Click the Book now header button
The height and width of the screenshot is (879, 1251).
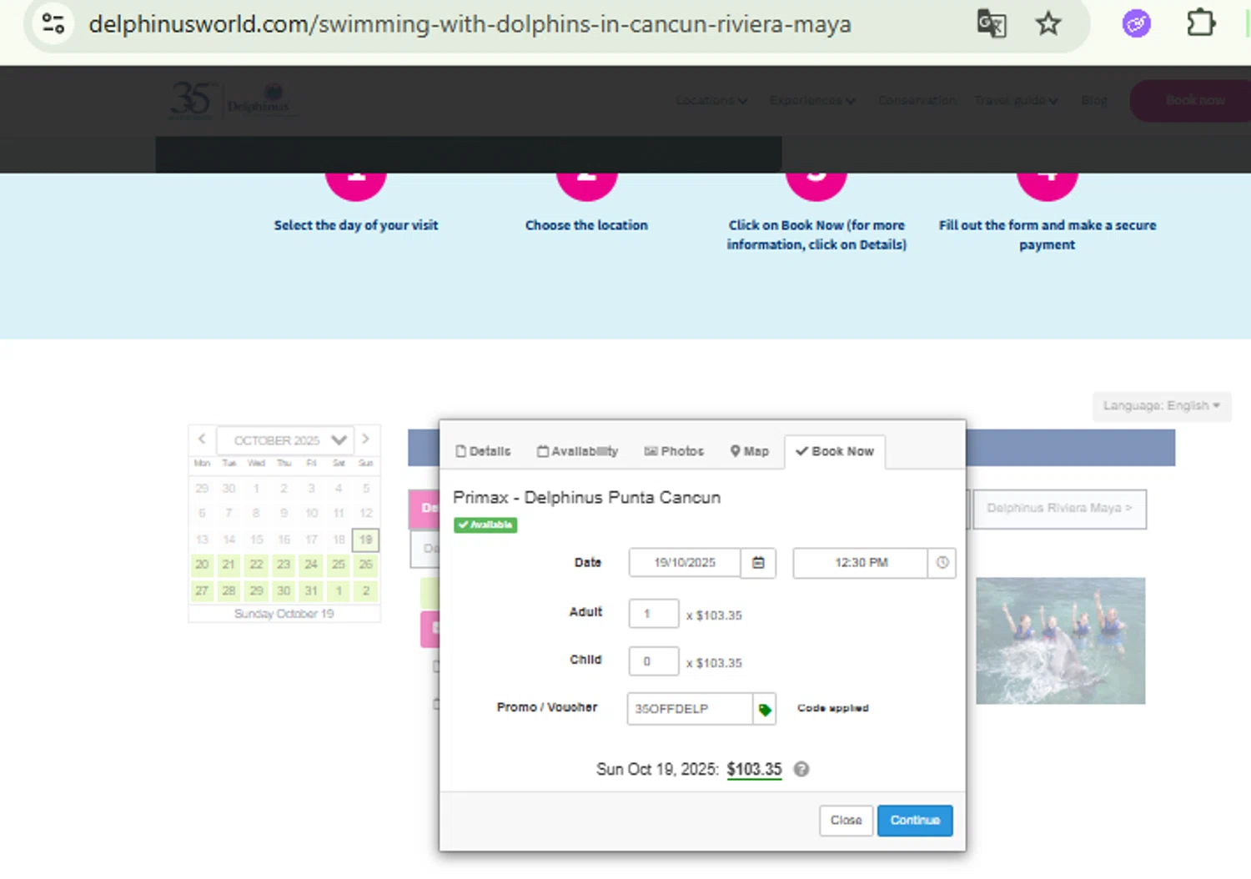1194,100
